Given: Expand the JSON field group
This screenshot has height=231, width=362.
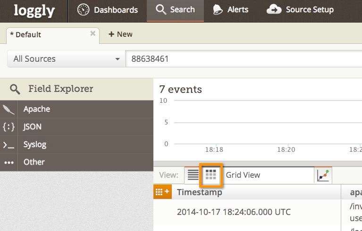Looking at the screenshot, I should point(32,127).
